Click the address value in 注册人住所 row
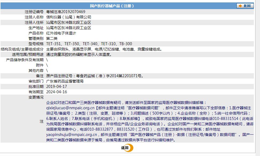The height and width of the screenshot is (156, 260). (x=69, y=22)
